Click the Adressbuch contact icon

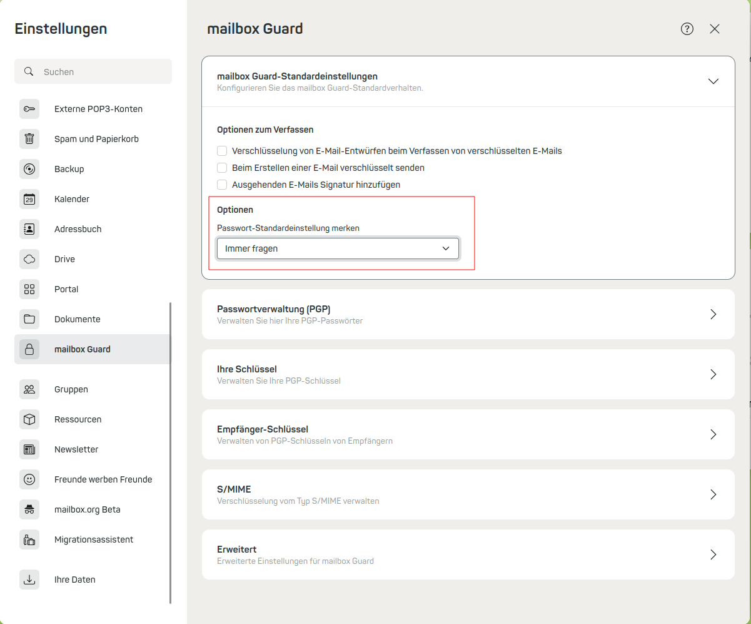(29, 229)
